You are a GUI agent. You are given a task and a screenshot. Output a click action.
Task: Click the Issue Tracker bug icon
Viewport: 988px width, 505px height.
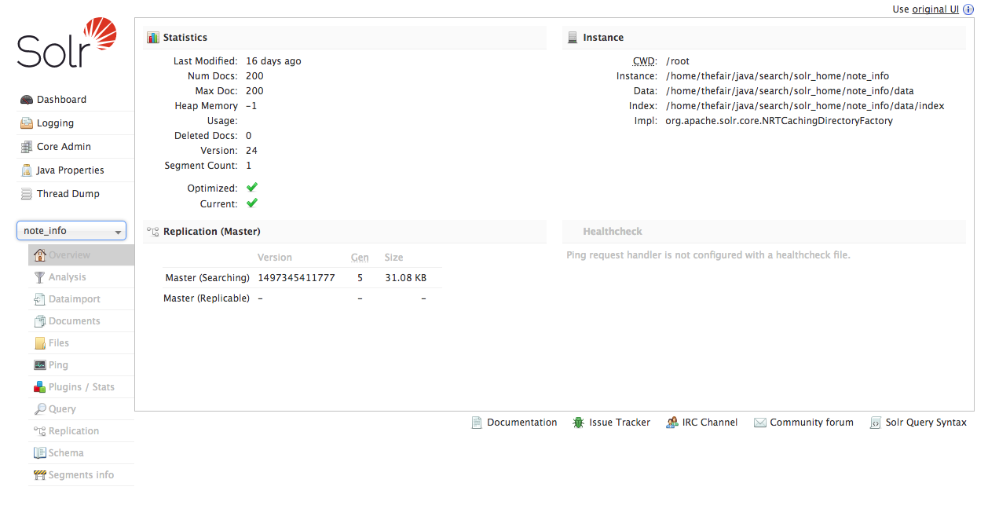point(579,423)
